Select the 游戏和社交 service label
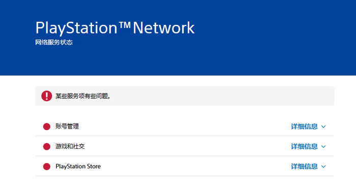The width and height of the screenshot is (356, 191). [x=70, y=146]
